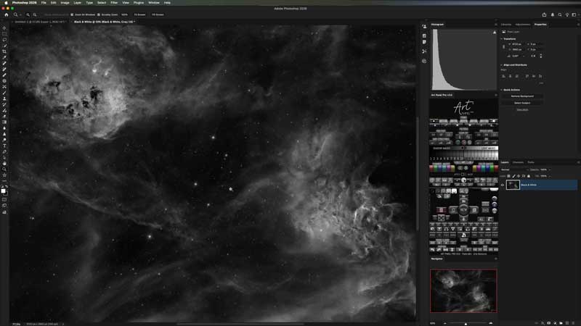581x326 pixels.
Task: Select the Rectangular Marquee tool
Action: (x=4, y=34)
